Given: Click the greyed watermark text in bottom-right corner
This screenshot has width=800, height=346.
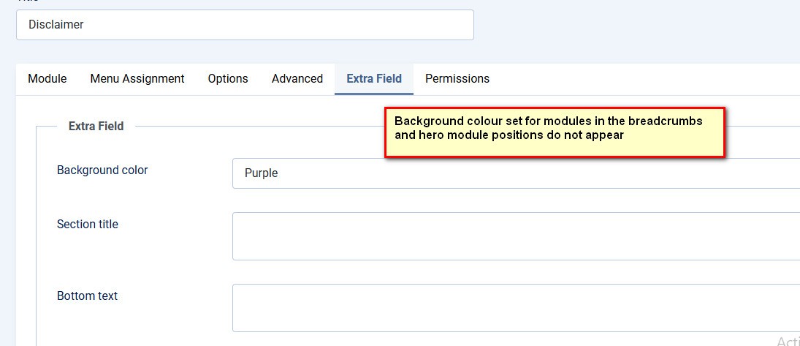Looking at the screenshot, I should click(x=788, y=341).
